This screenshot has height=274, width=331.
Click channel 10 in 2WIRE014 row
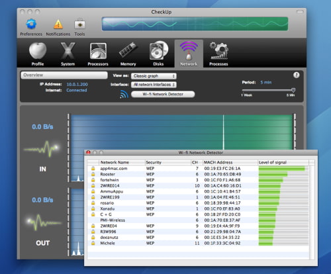click(197, 186)
